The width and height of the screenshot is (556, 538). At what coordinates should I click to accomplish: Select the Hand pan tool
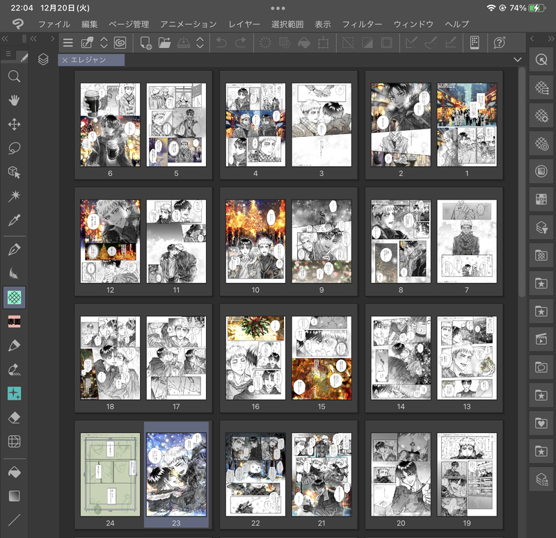(x=14, y=100)
